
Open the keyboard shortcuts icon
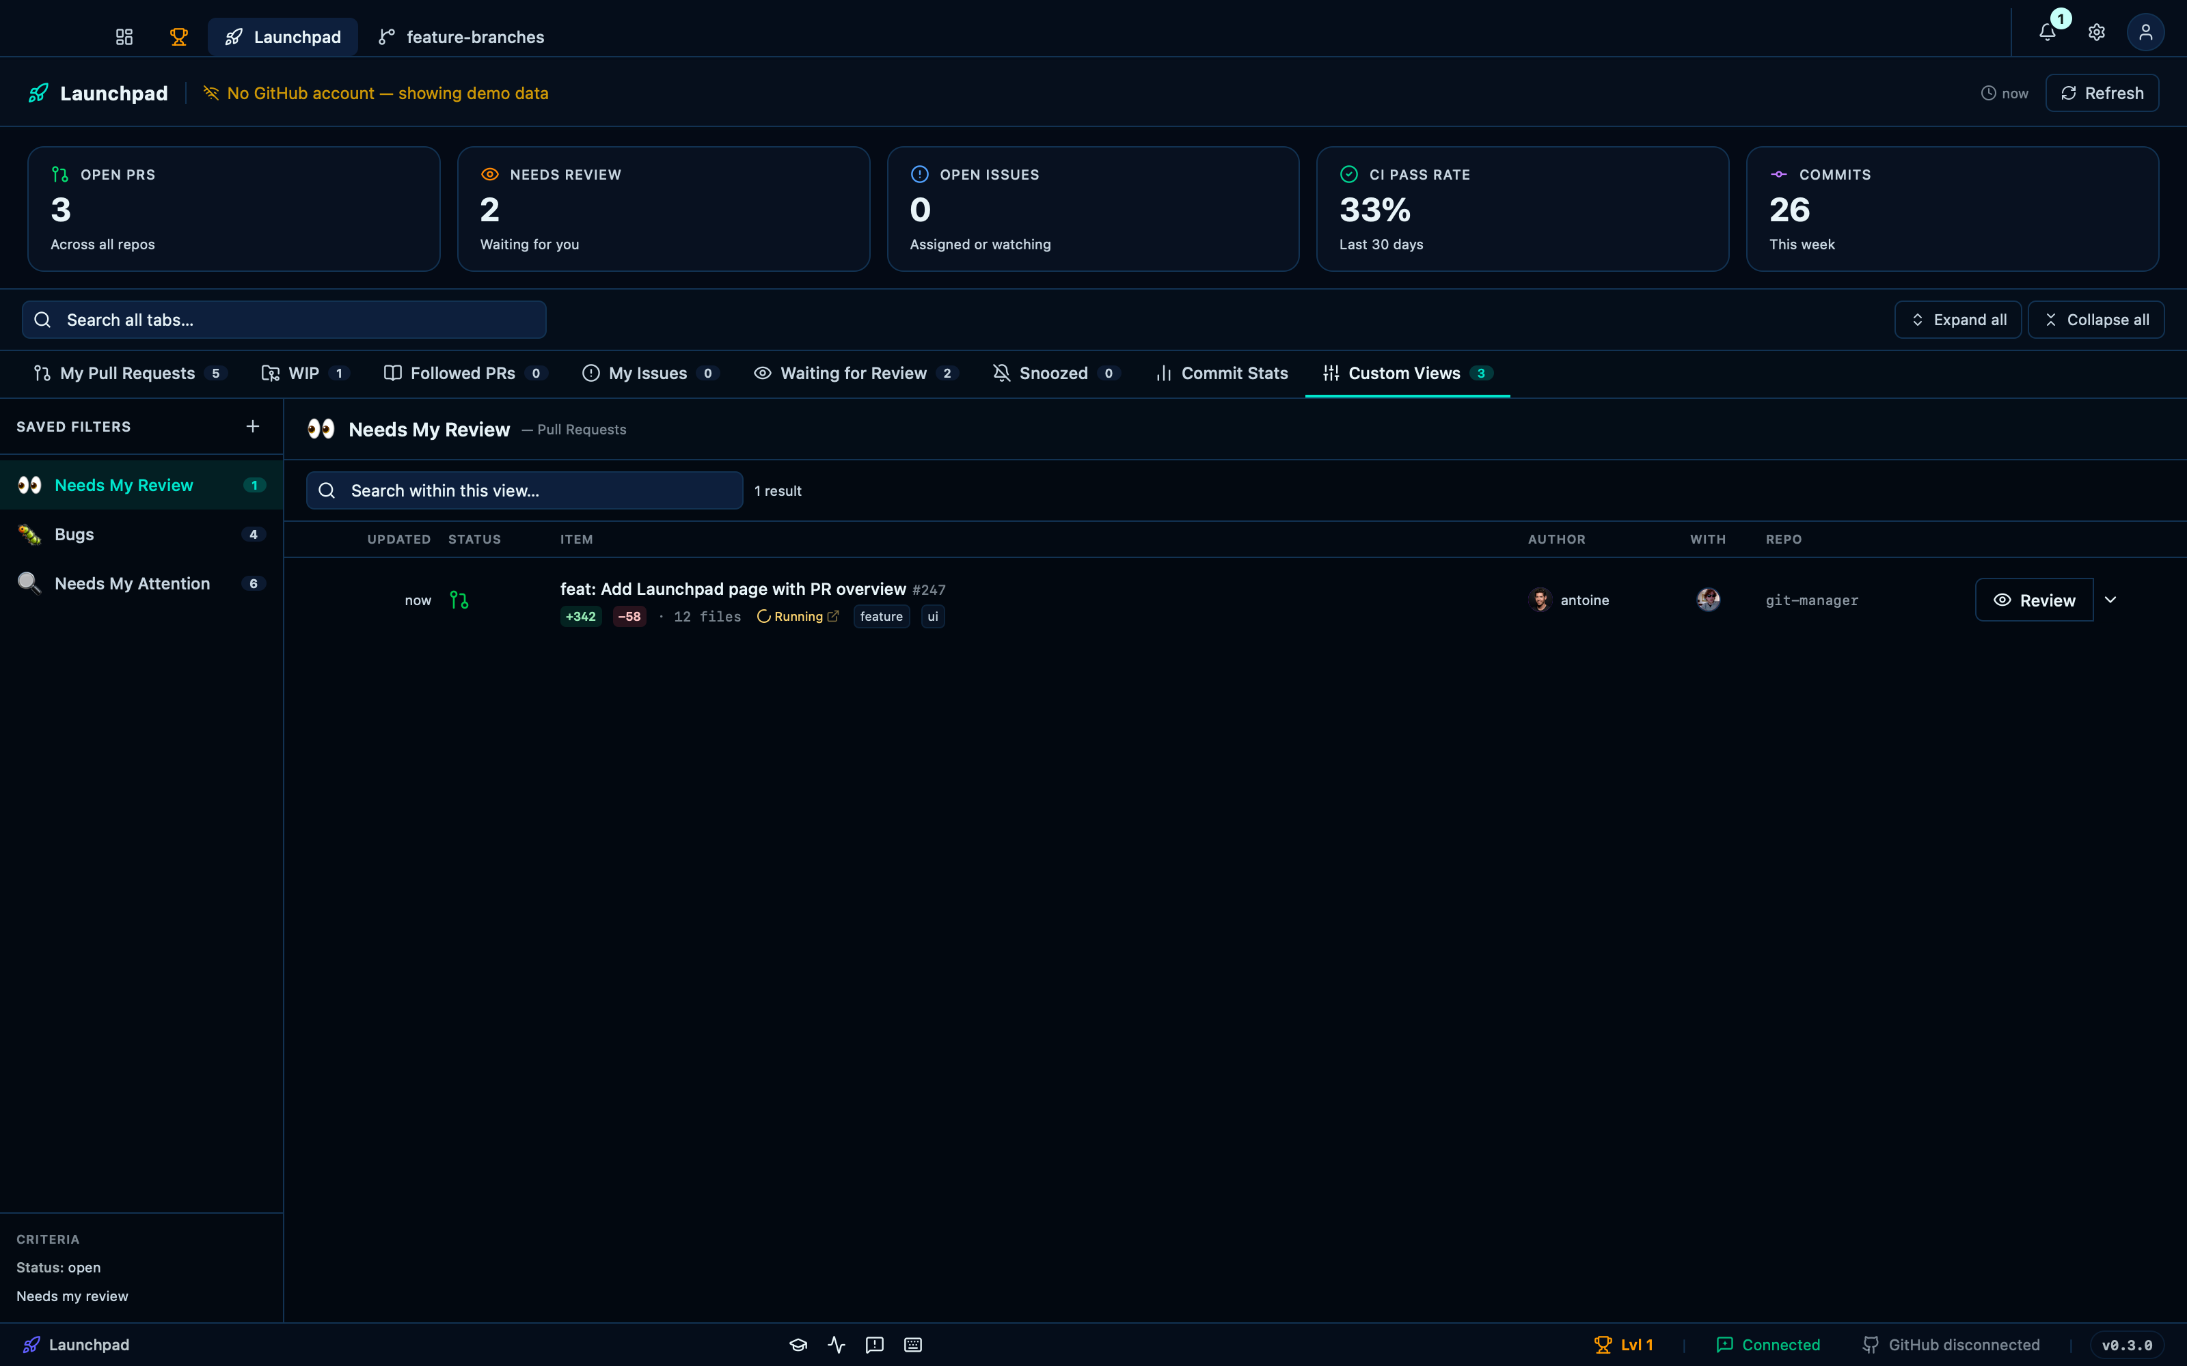[x=913, y=1346]
